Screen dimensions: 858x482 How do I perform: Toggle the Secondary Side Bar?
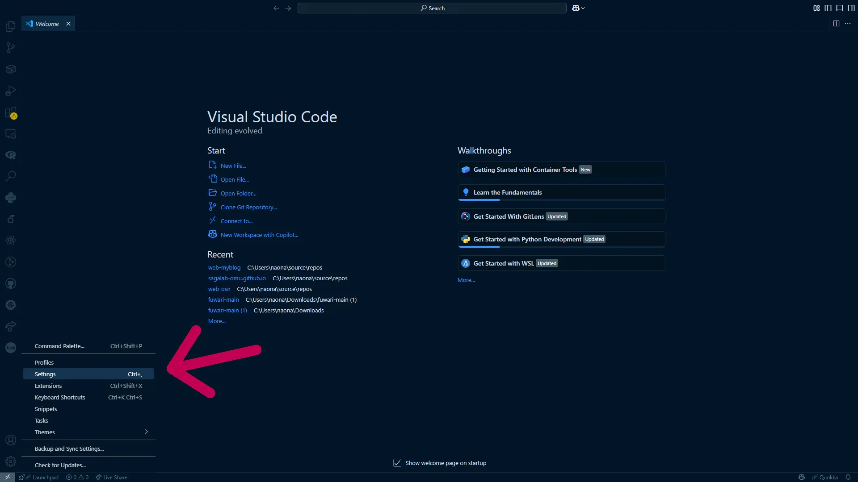(x=852, y=8)
